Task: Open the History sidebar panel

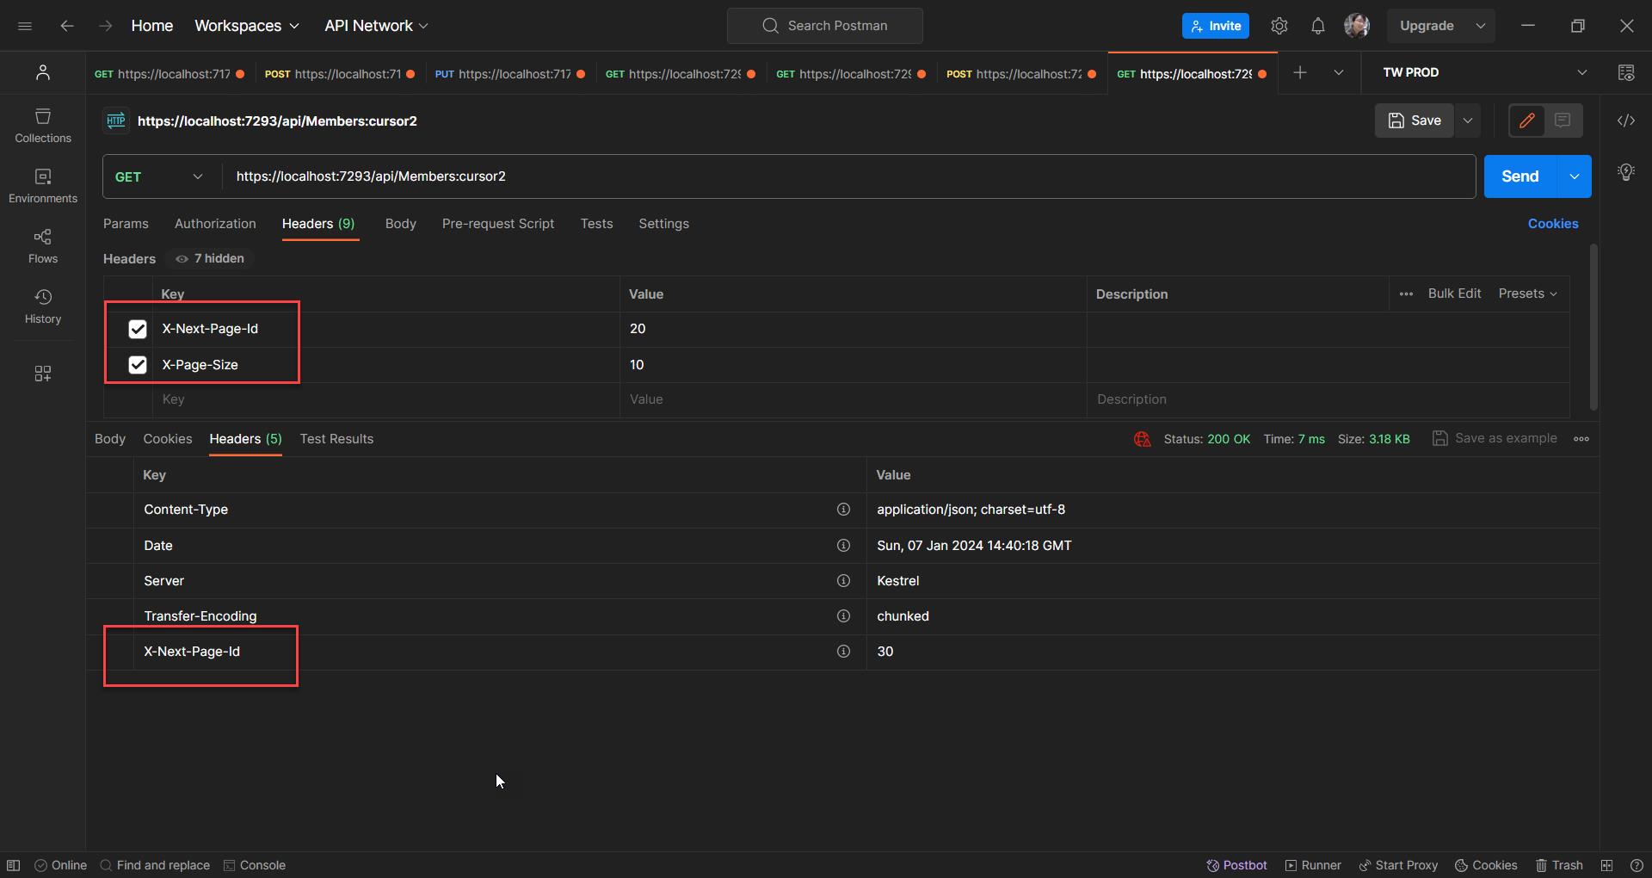Action: point(43,306)
